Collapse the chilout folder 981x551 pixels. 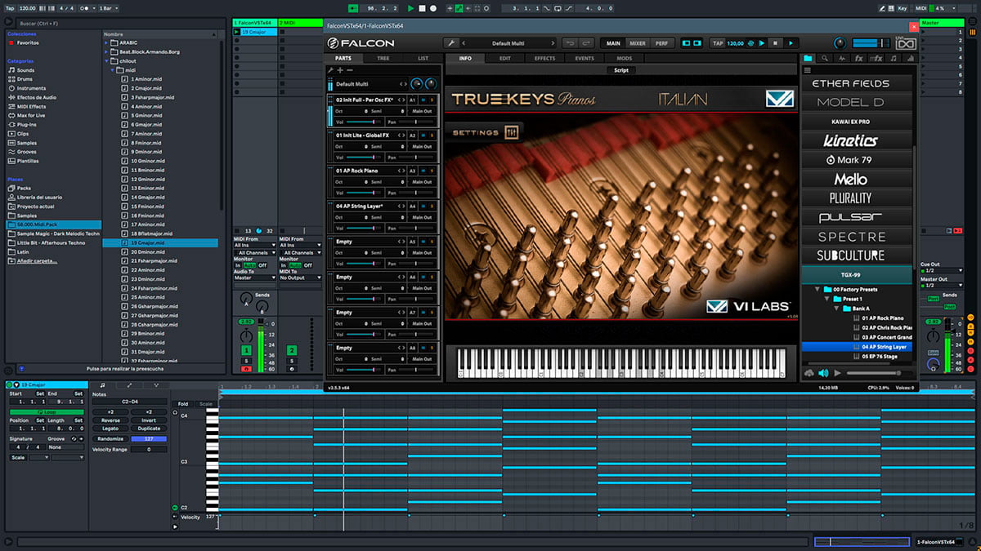pos(107,60)
